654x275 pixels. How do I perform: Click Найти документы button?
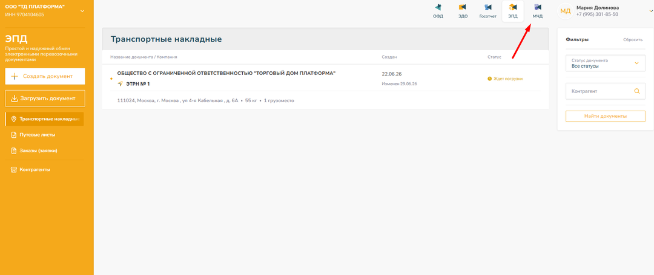point(605,116)
